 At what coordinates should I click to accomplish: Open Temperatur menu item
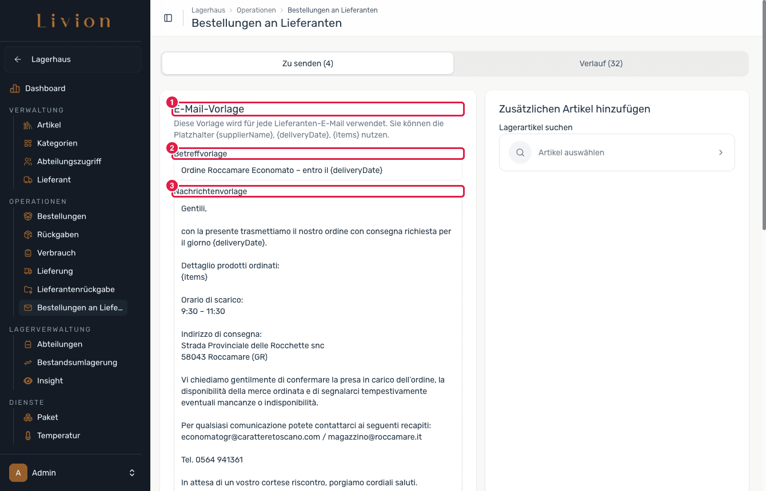(x=58, y=436)
